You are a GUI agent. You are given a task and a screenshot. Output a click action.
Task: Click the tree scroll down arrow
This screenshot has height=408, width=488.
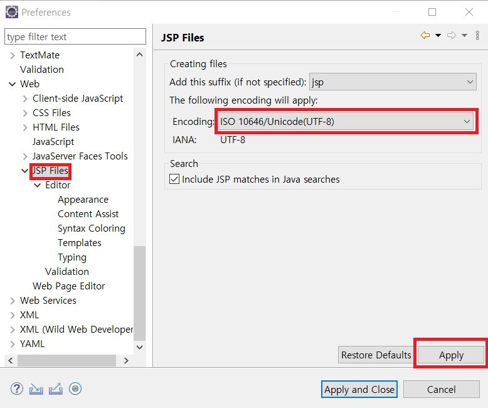[x=140, y=347]
